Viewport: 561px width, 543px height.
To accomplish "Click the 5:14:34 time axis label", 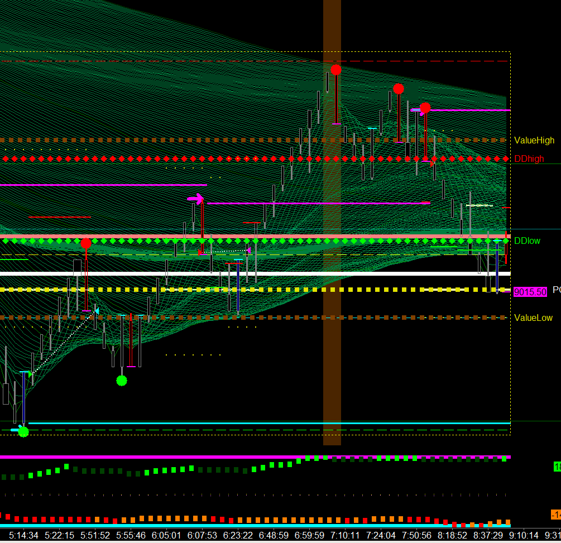I will 23,536.
